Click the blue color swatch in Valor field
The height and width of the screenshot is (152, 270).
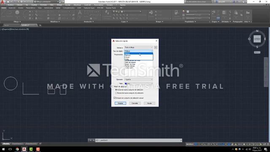(x=126, y=84)
